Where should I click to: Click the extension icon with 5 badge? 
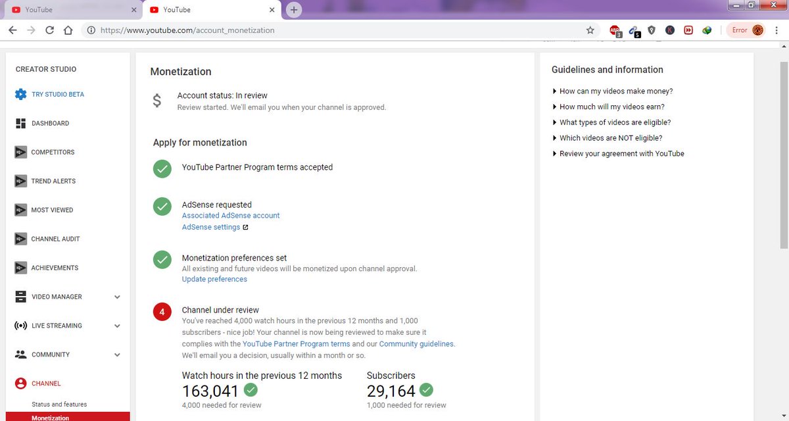(x=634, y=30)
